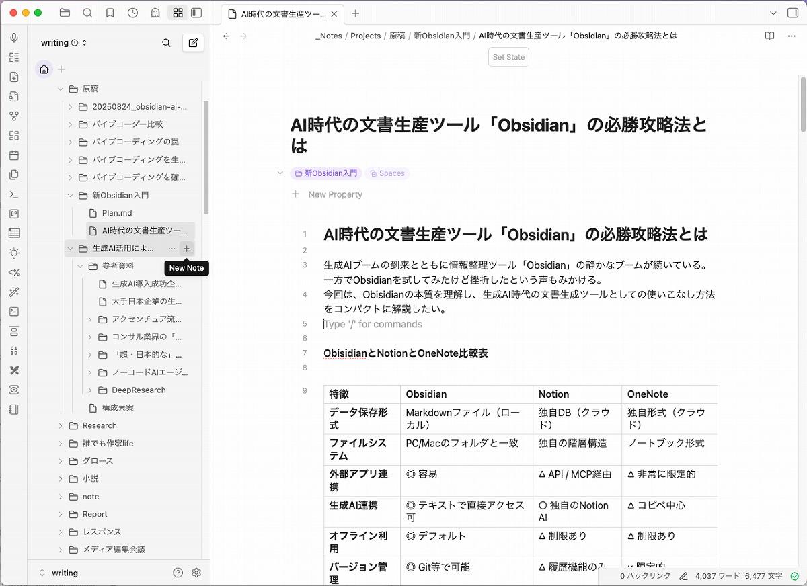Click the lightbulb icon in the left ribbon

click(14, 253)
